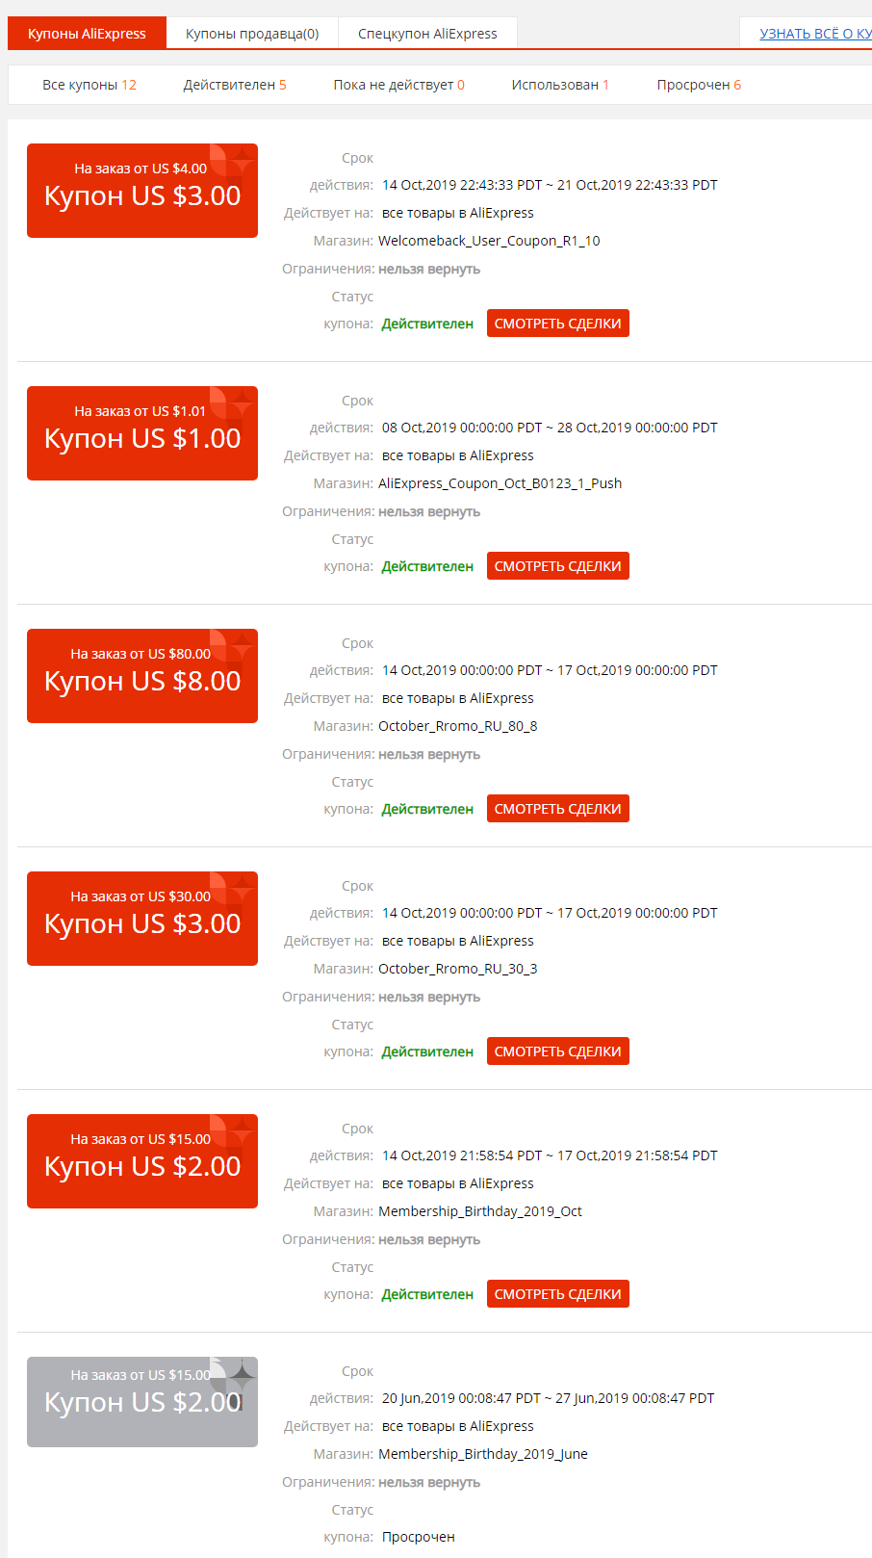Click СМОТРЕТЬ СДЕЛКИ for Membership_Birthday_2019_Oct
Screen dimensions: 872x1558
558,1294
